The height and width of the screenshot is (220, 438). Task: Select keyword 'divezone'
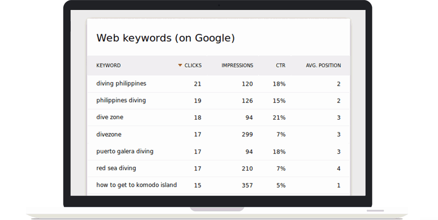(x=109, y=134)
